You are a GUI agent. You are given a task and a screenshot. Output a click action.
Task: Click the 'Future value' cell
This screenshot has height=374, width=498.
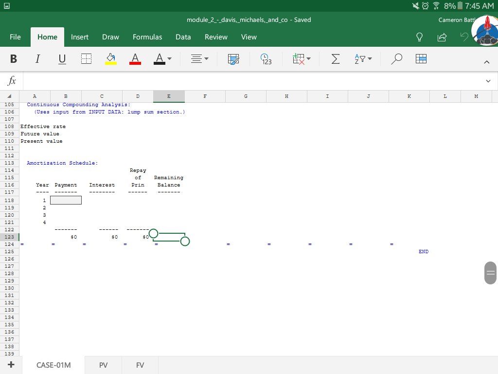click(x=40, y=133)
